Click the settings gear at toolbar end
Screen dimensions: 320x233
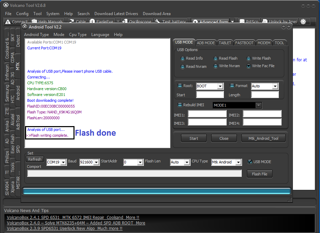(303, 22)
